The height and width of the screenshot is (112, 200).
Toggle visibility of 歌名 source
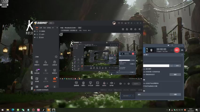click(x=35, y=38)
